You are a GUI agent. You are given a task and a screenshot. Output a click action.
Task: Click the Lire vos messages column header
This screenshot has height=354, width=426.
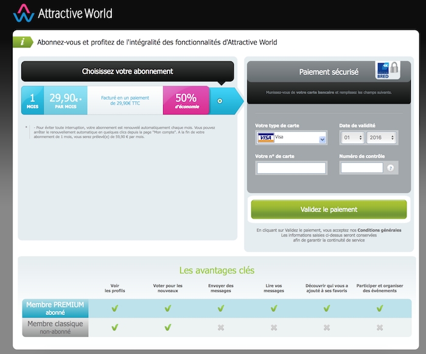(274, 288)
